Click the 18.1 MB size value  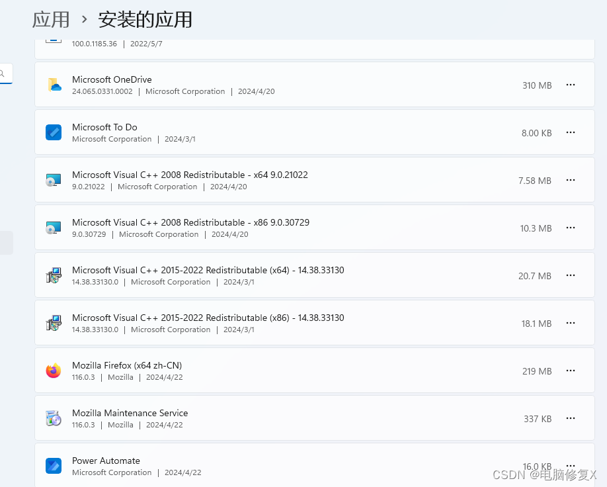[536, 324]
